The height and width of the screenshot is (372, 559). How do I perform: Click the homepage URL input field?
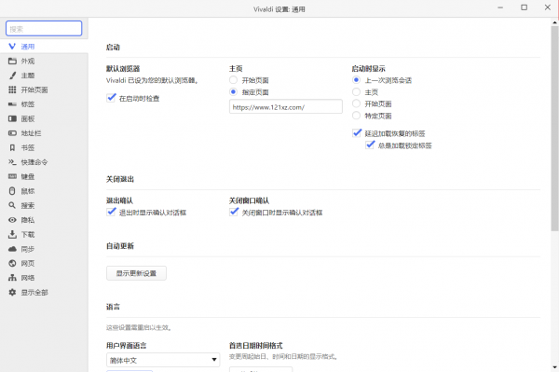pos(286,106)
